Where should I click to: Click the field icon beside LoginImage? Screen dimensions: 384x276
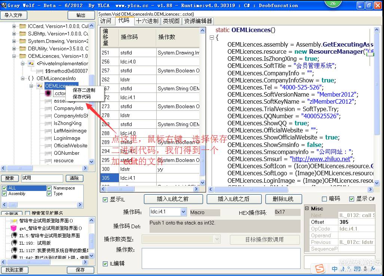48,138
